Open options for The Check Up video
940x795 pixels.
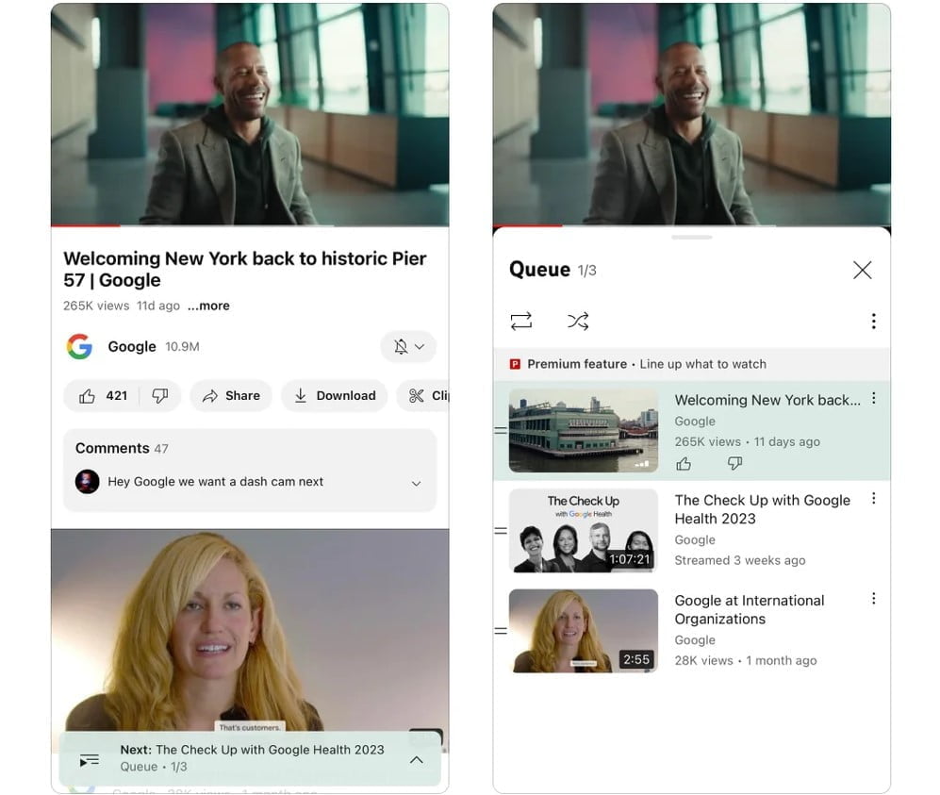pyautogui.click(x=873, y=498)
